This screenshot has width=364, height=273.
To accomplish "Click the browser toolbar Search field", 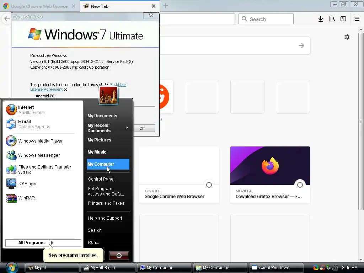I will [x=266, y=19].
